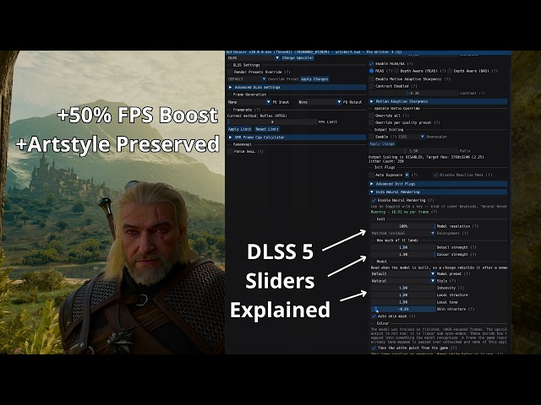Adjust the Intensity slider

pyautogui.click(x=403, y=288)
